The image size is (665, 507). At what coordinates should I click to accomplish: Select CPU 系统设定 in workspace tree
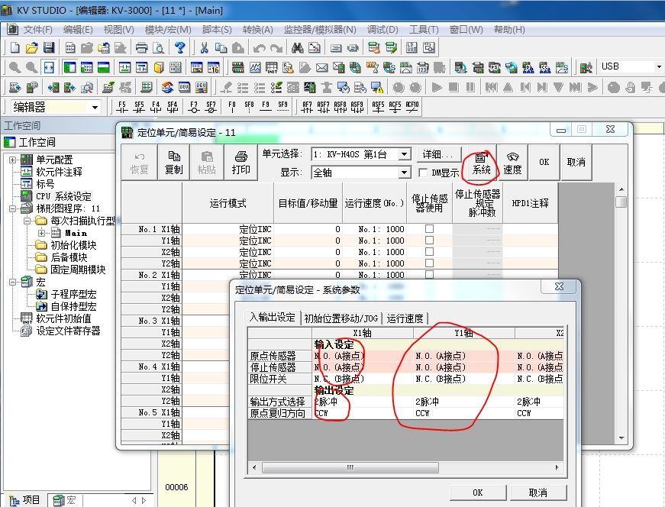click(63, 196)
